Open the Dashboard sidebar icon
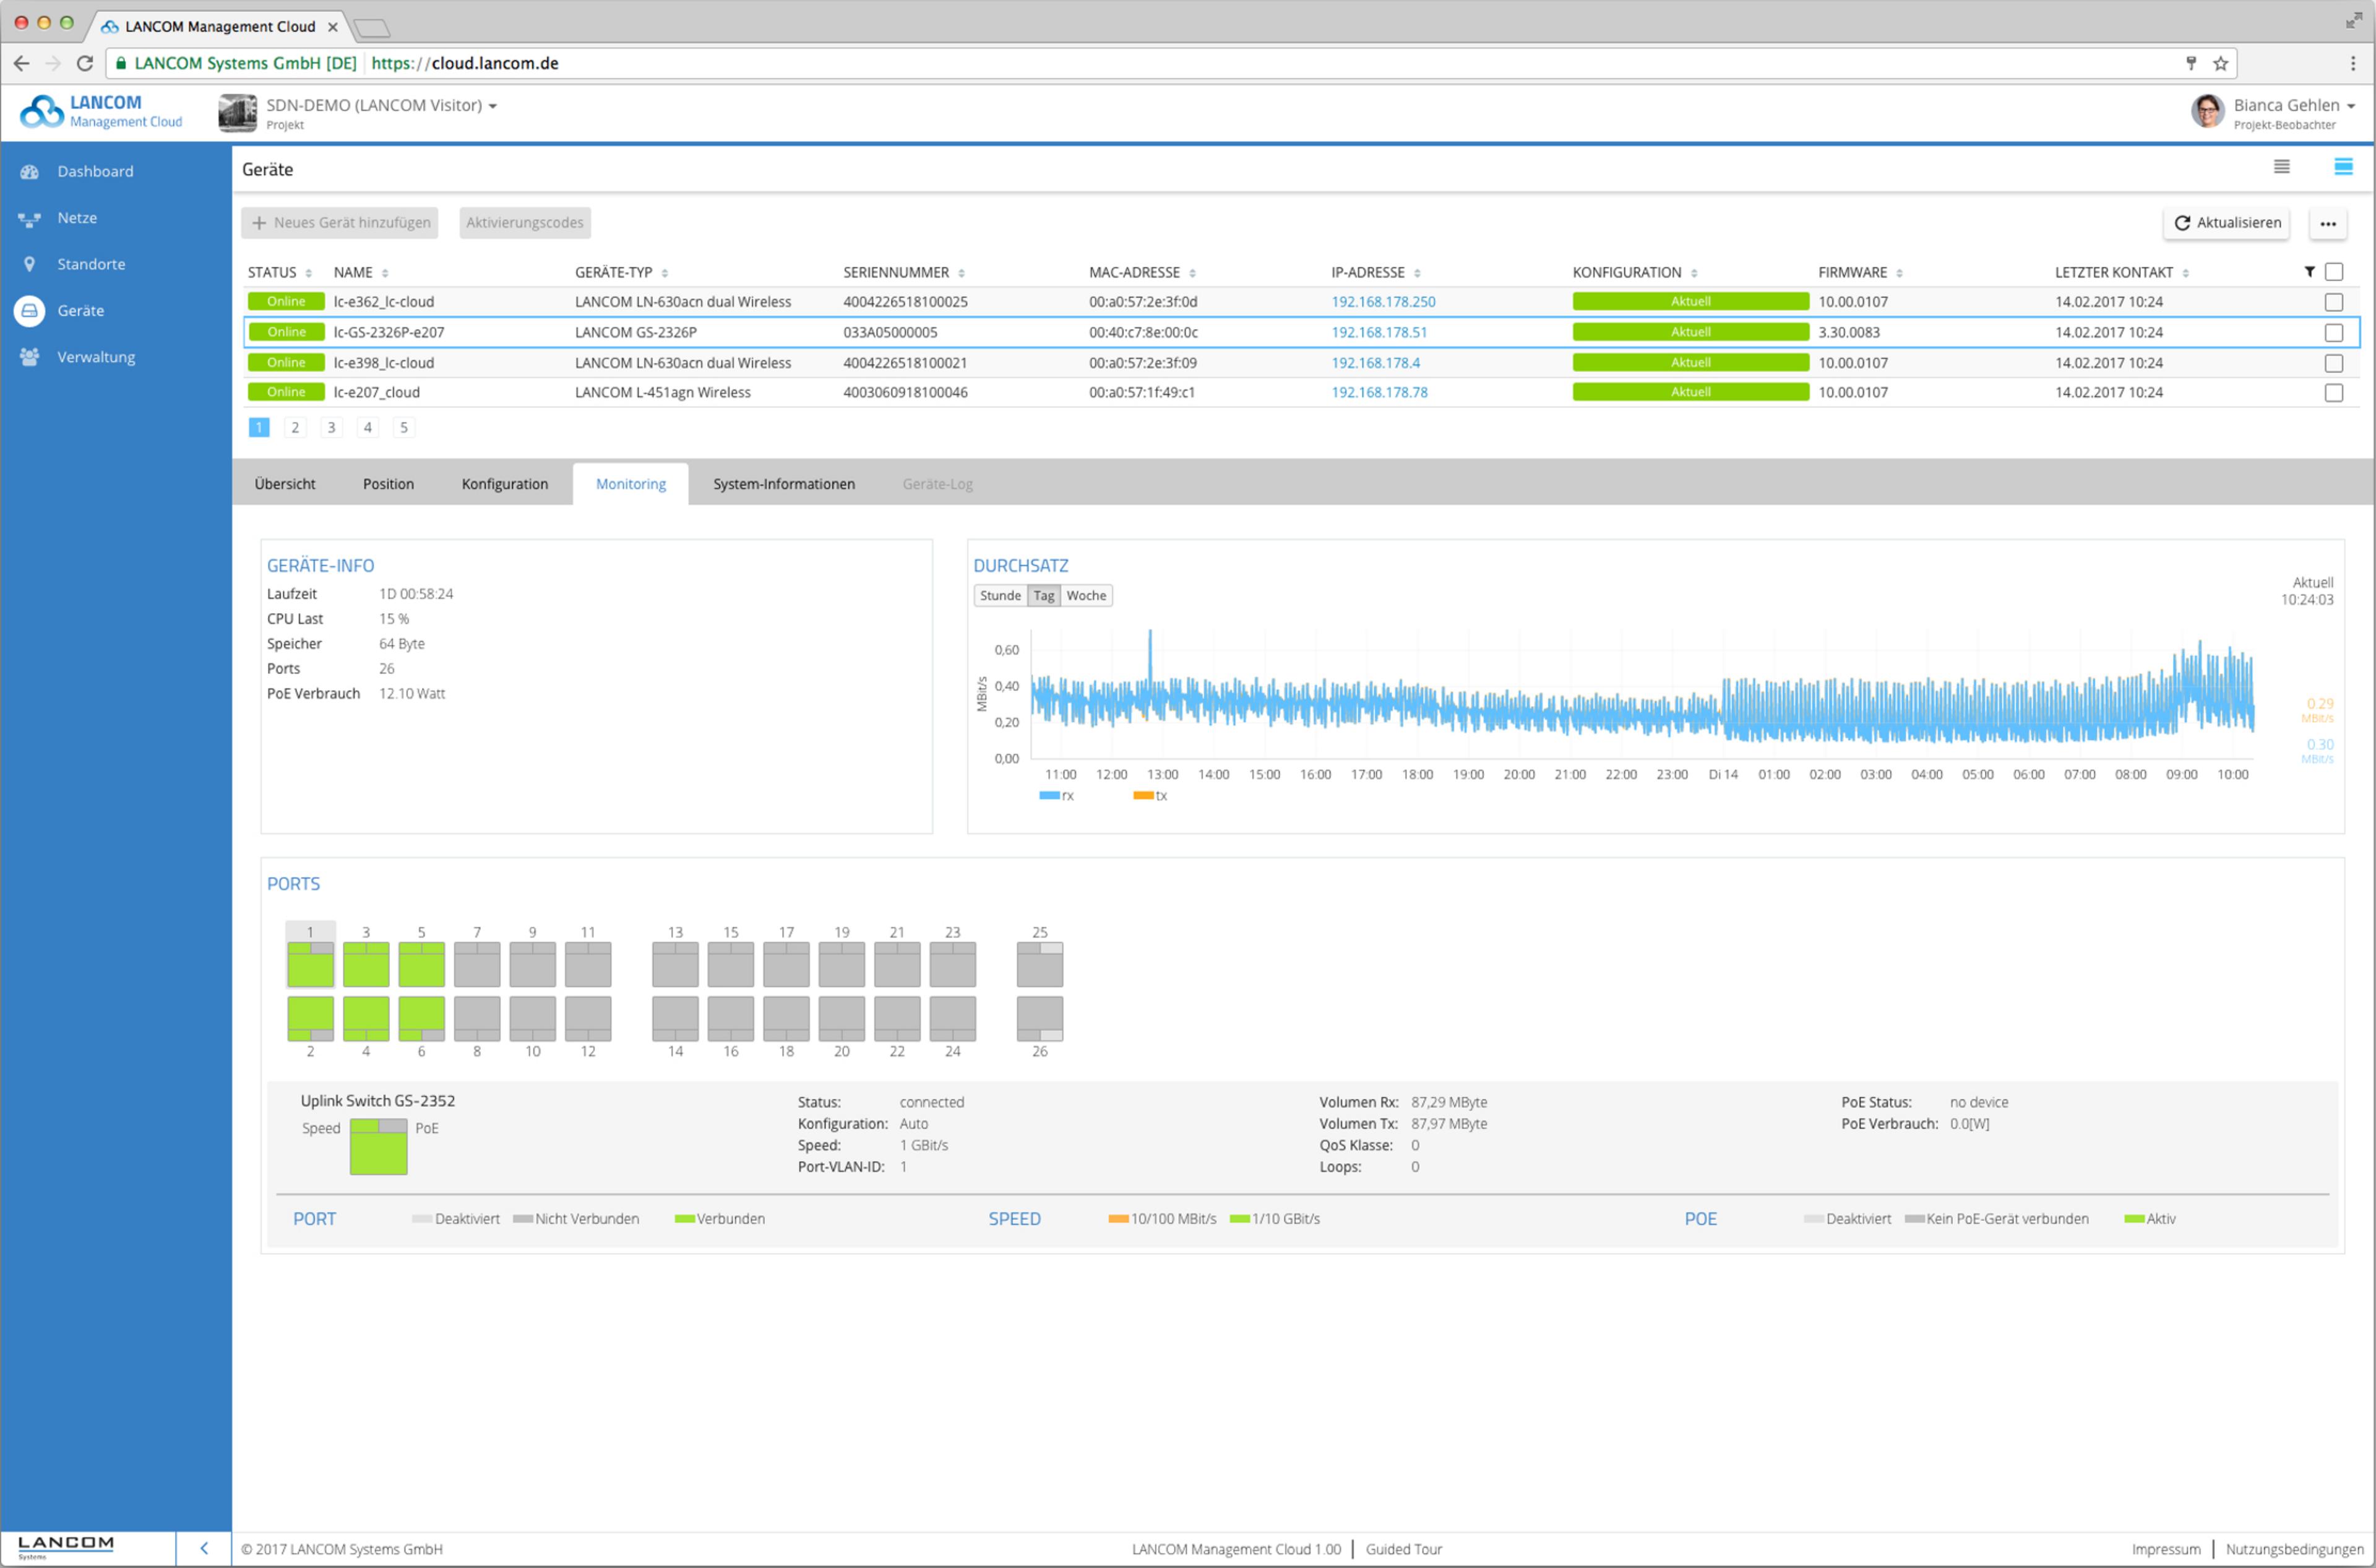Image resolution: width=2376 pixels, height=1568 pixels. point(29,171)
